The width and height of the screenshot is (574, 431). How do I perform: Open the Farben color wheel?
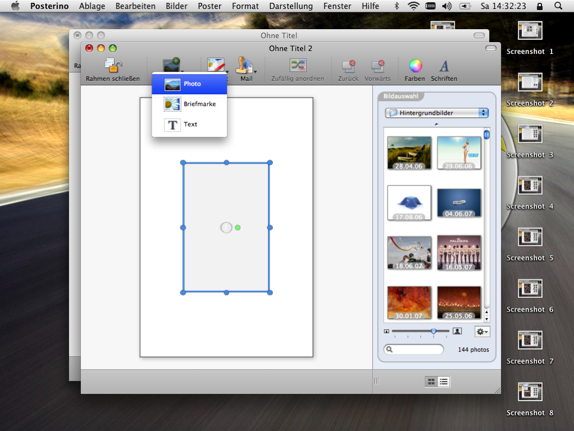(x=416, y=66)
